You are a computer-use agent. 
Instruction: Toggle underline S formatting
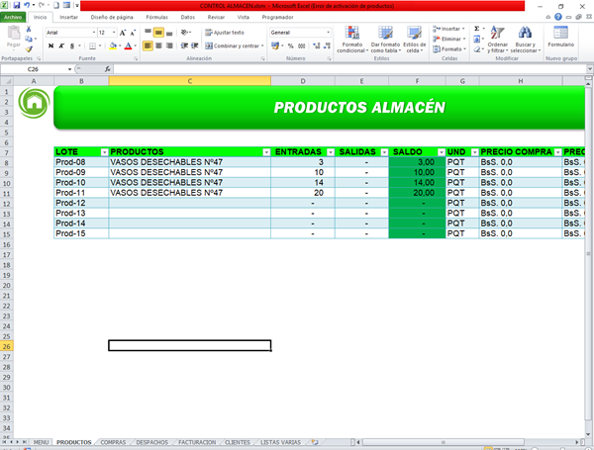(72, 46)
